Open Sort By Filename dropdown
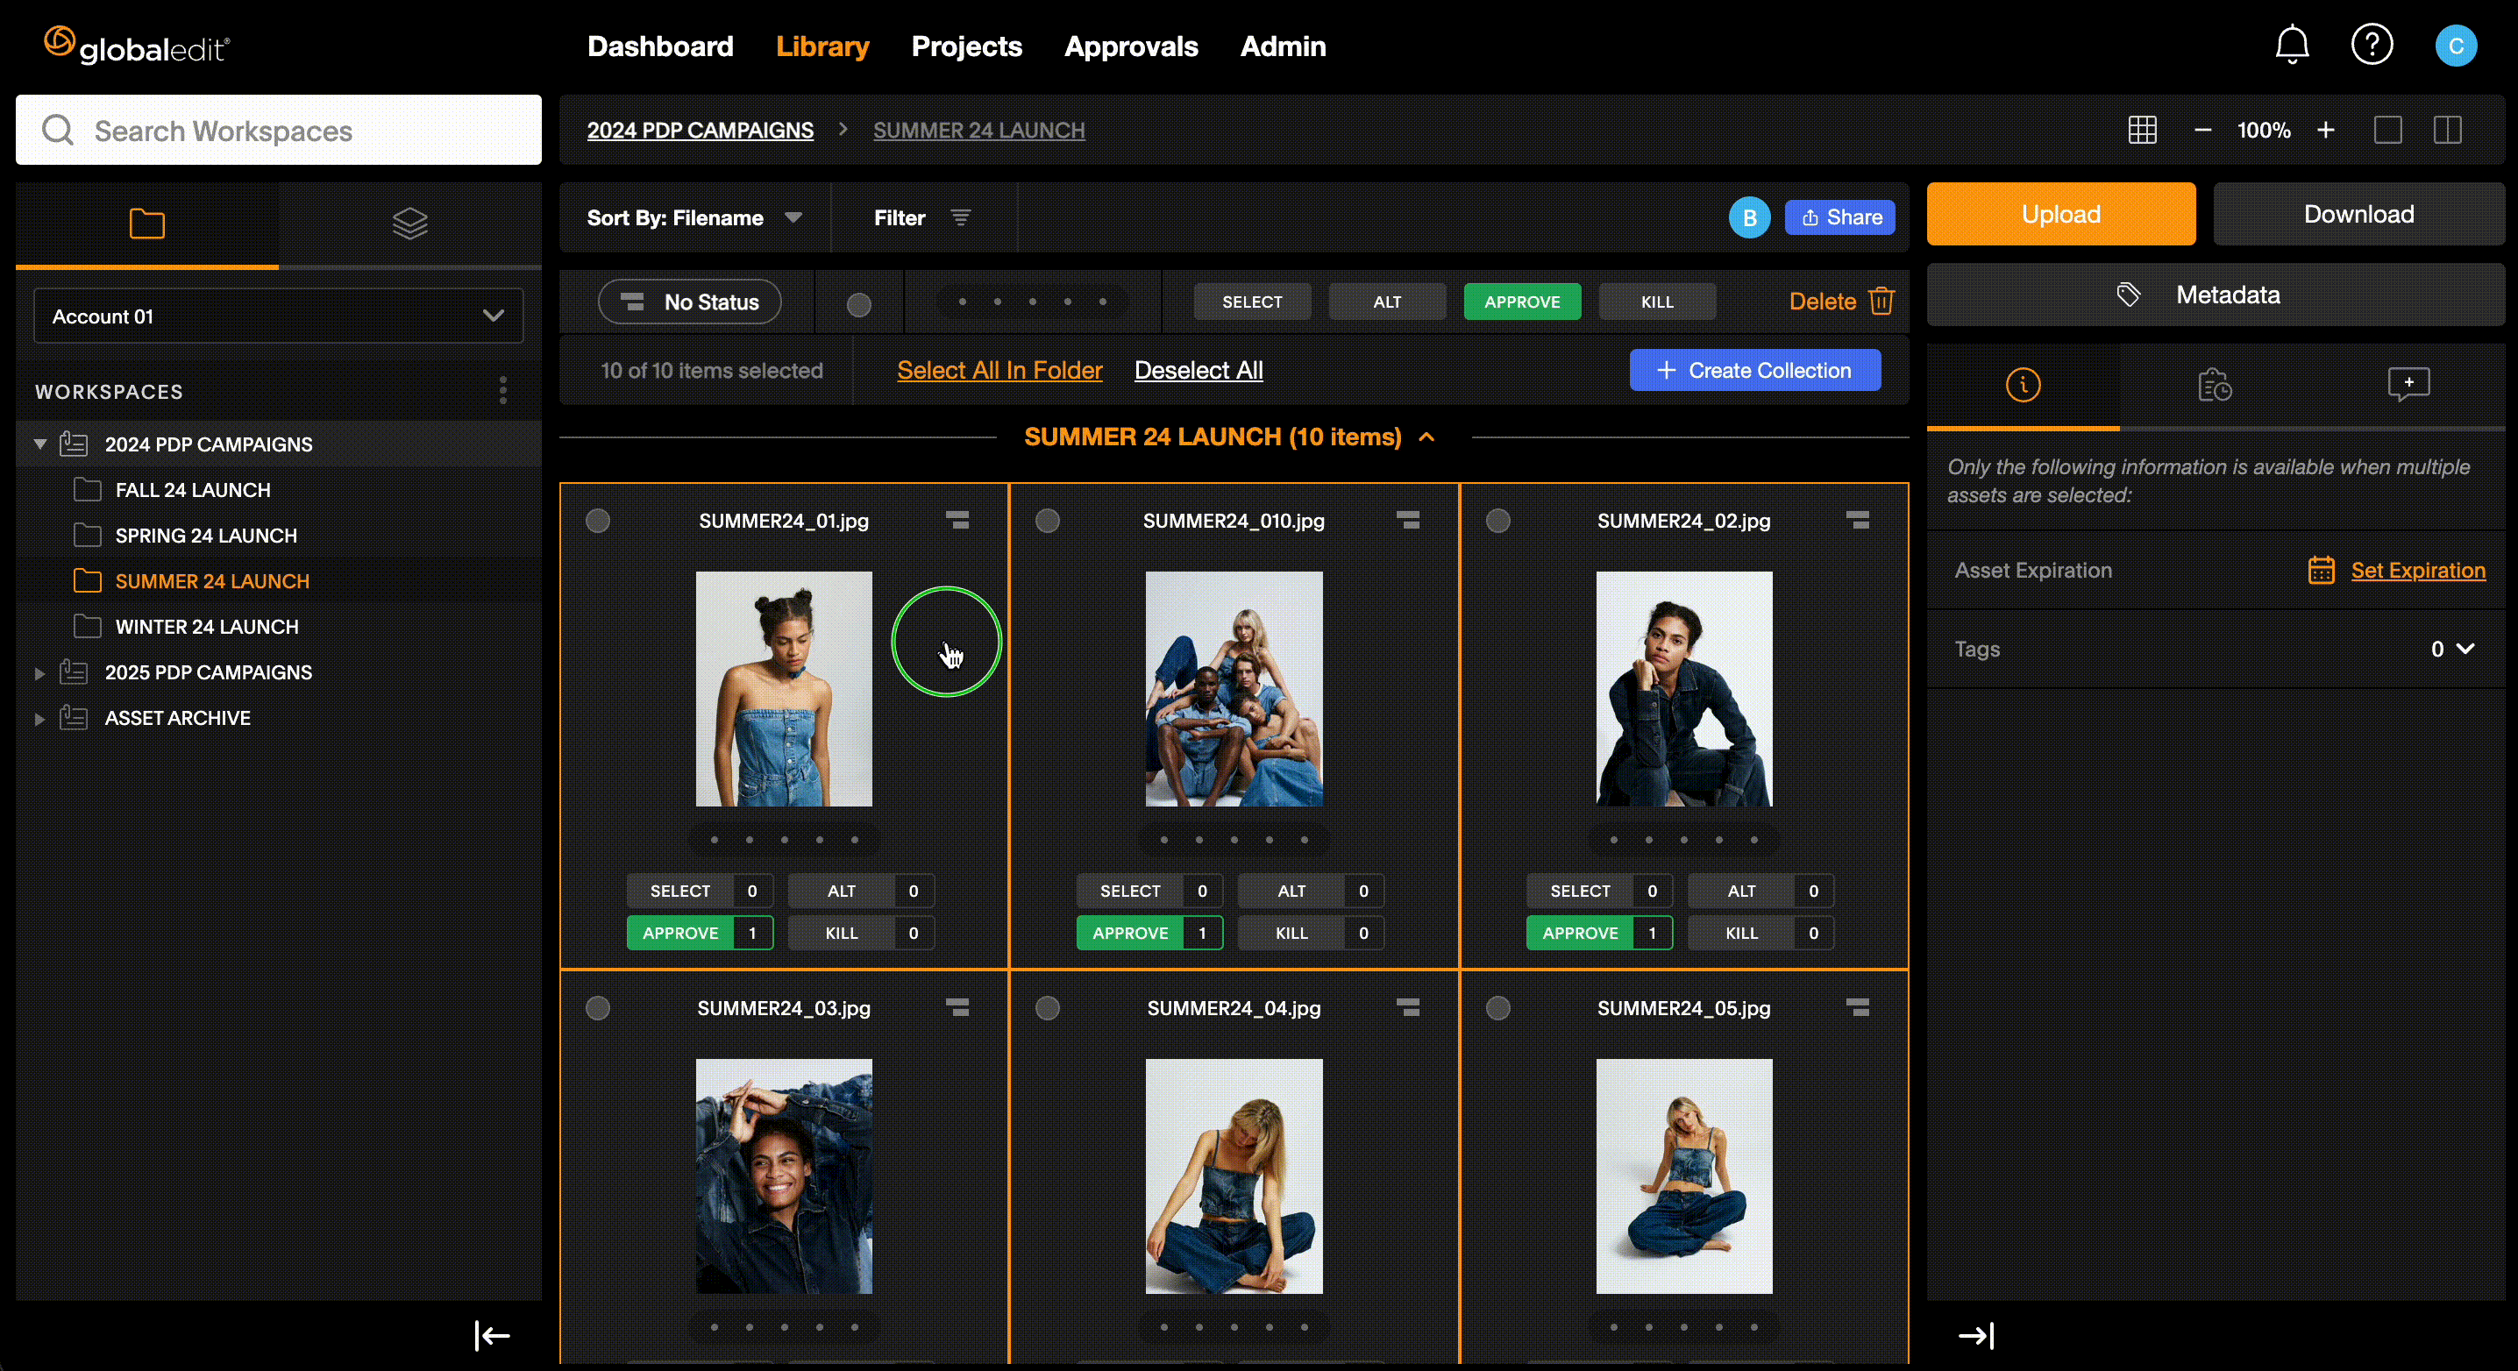The width and height of the screenshot is (2518, 1371). 694,218
